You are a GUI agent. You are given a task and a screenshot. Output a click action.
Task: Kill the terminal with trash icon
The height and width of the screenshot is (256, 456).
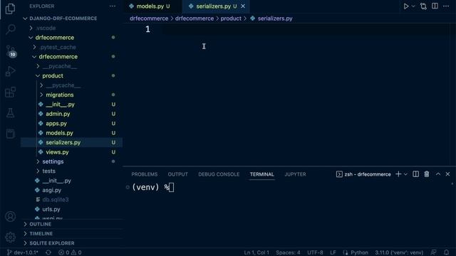pos(426,174)
